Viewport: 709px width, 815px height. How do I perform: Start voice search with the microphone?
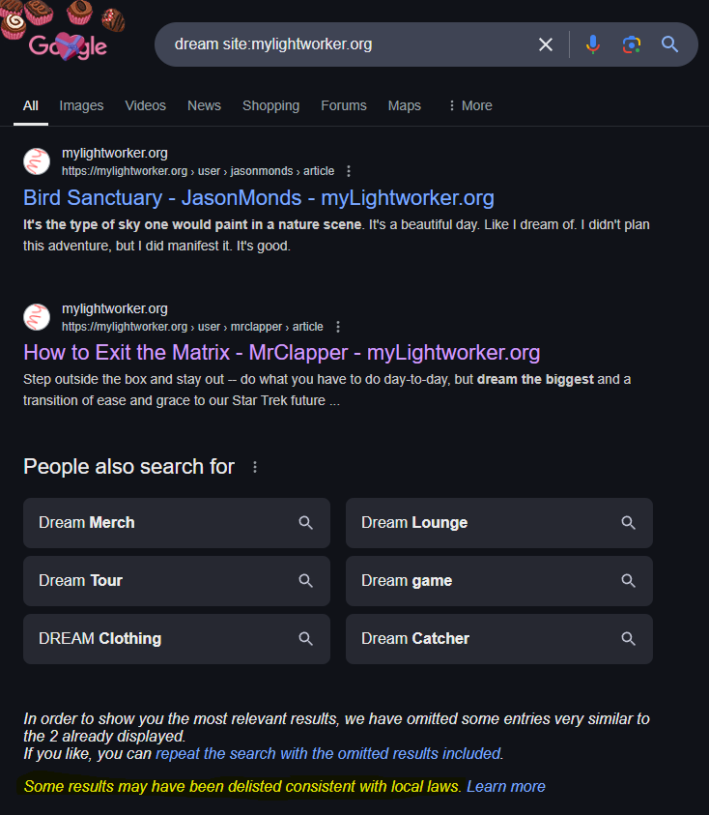click(x=593, y=44)
